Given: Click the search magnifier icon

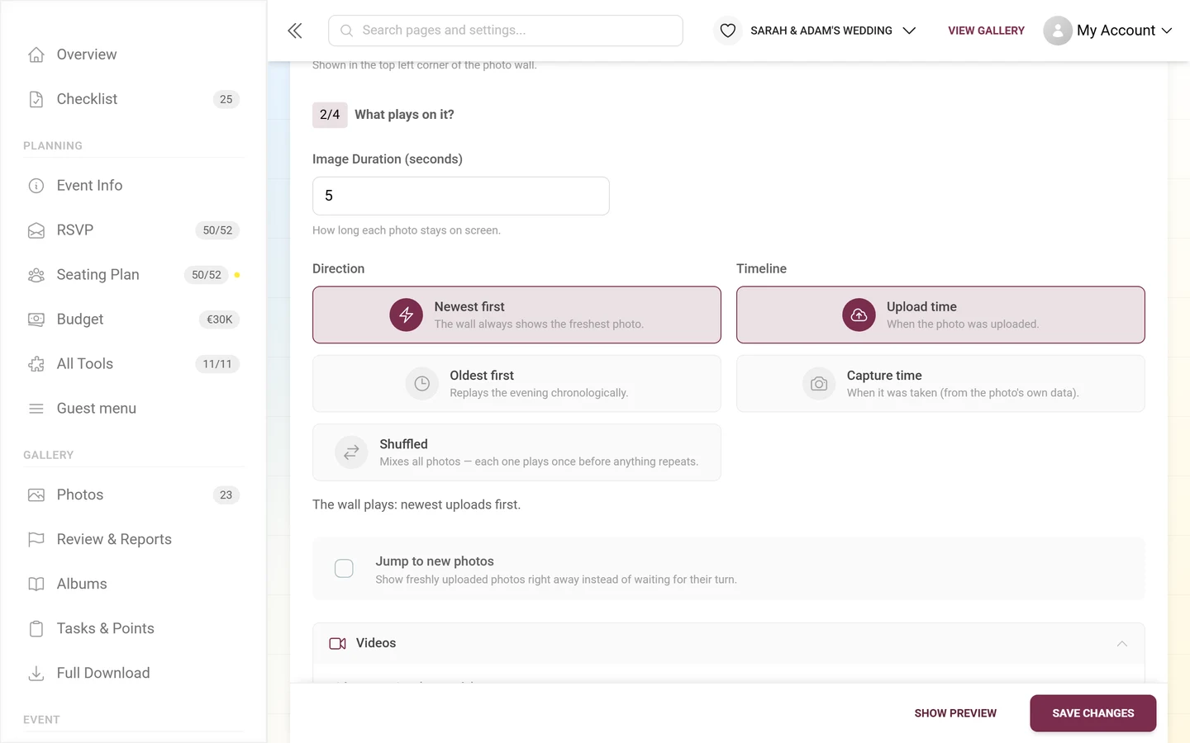Looking at the screenshot, I should point(347,31).
